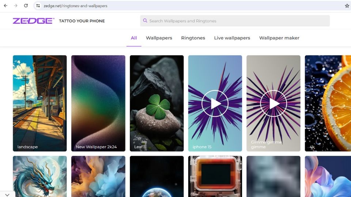Switch to the Wallpapers tab
Image resolution: width=351 pixels, height=197 pixels.
click(x=159, y=38)
